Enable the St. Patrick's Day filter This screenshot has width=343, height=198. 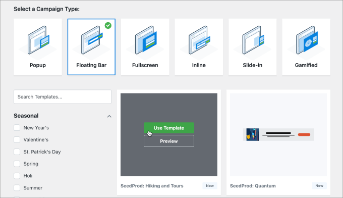pos(17,152)
